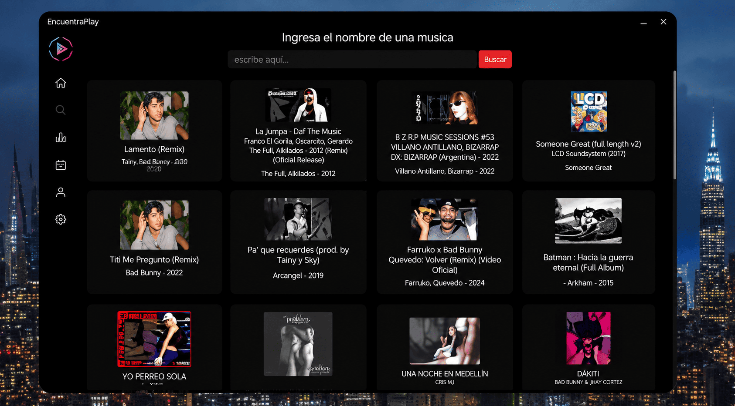735x406 pixels.
Task: Click the EncuentraPlay play logo
Action: point(61,49)
